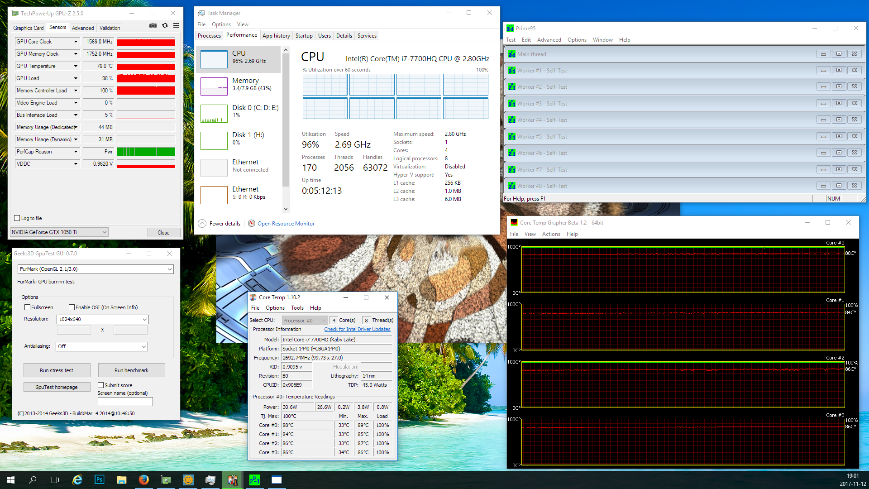
Task: Open PerfCap Reason sensor dropdown
Action: [76, 152]
